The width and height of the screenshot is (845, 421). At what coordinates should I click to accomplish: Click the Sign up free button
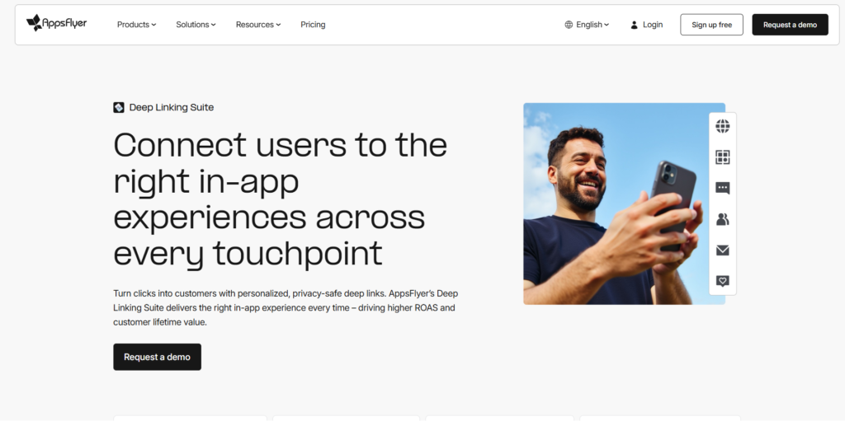[711, 25]
